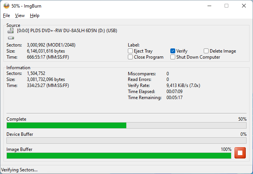This screenshot has width=253, height=174.
Task: Open the Help menu
Action: [35, 16]
